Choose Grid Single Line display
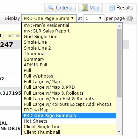 coord(69,36)
